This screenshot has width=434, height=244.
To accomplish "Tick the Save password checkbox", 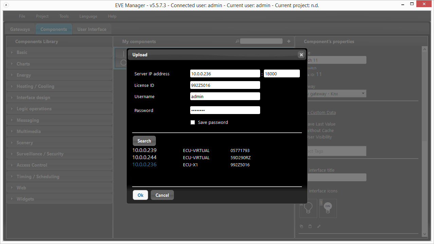I will (x=193, y=122).
